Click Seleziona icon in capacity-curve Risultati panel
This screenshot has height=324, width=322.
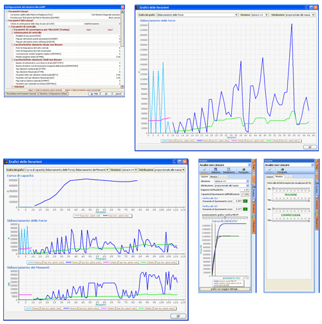[216, 169]
